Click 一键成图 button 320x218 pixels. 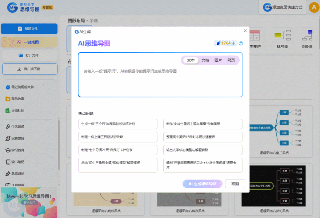29,42
